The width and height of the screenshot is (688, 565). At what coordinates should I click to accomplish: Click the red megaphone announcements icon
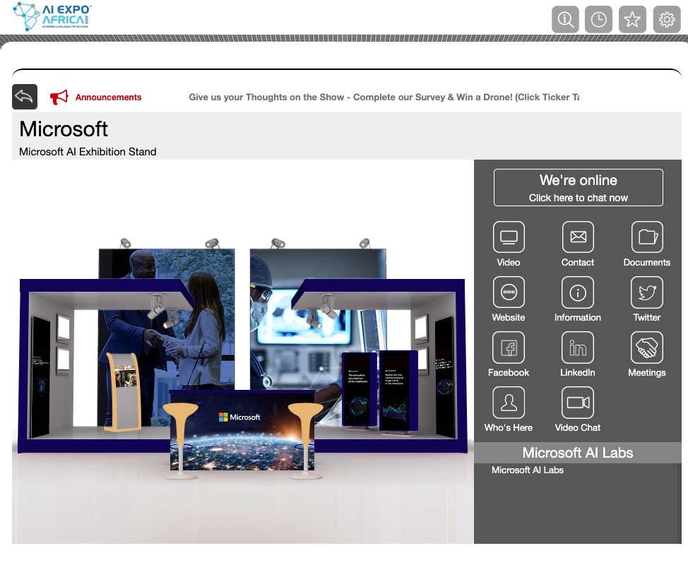coord(59,97)
